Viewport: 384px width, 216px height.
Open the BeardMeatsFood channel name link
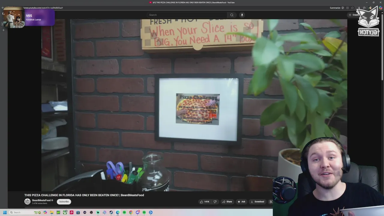pos(41,200)
